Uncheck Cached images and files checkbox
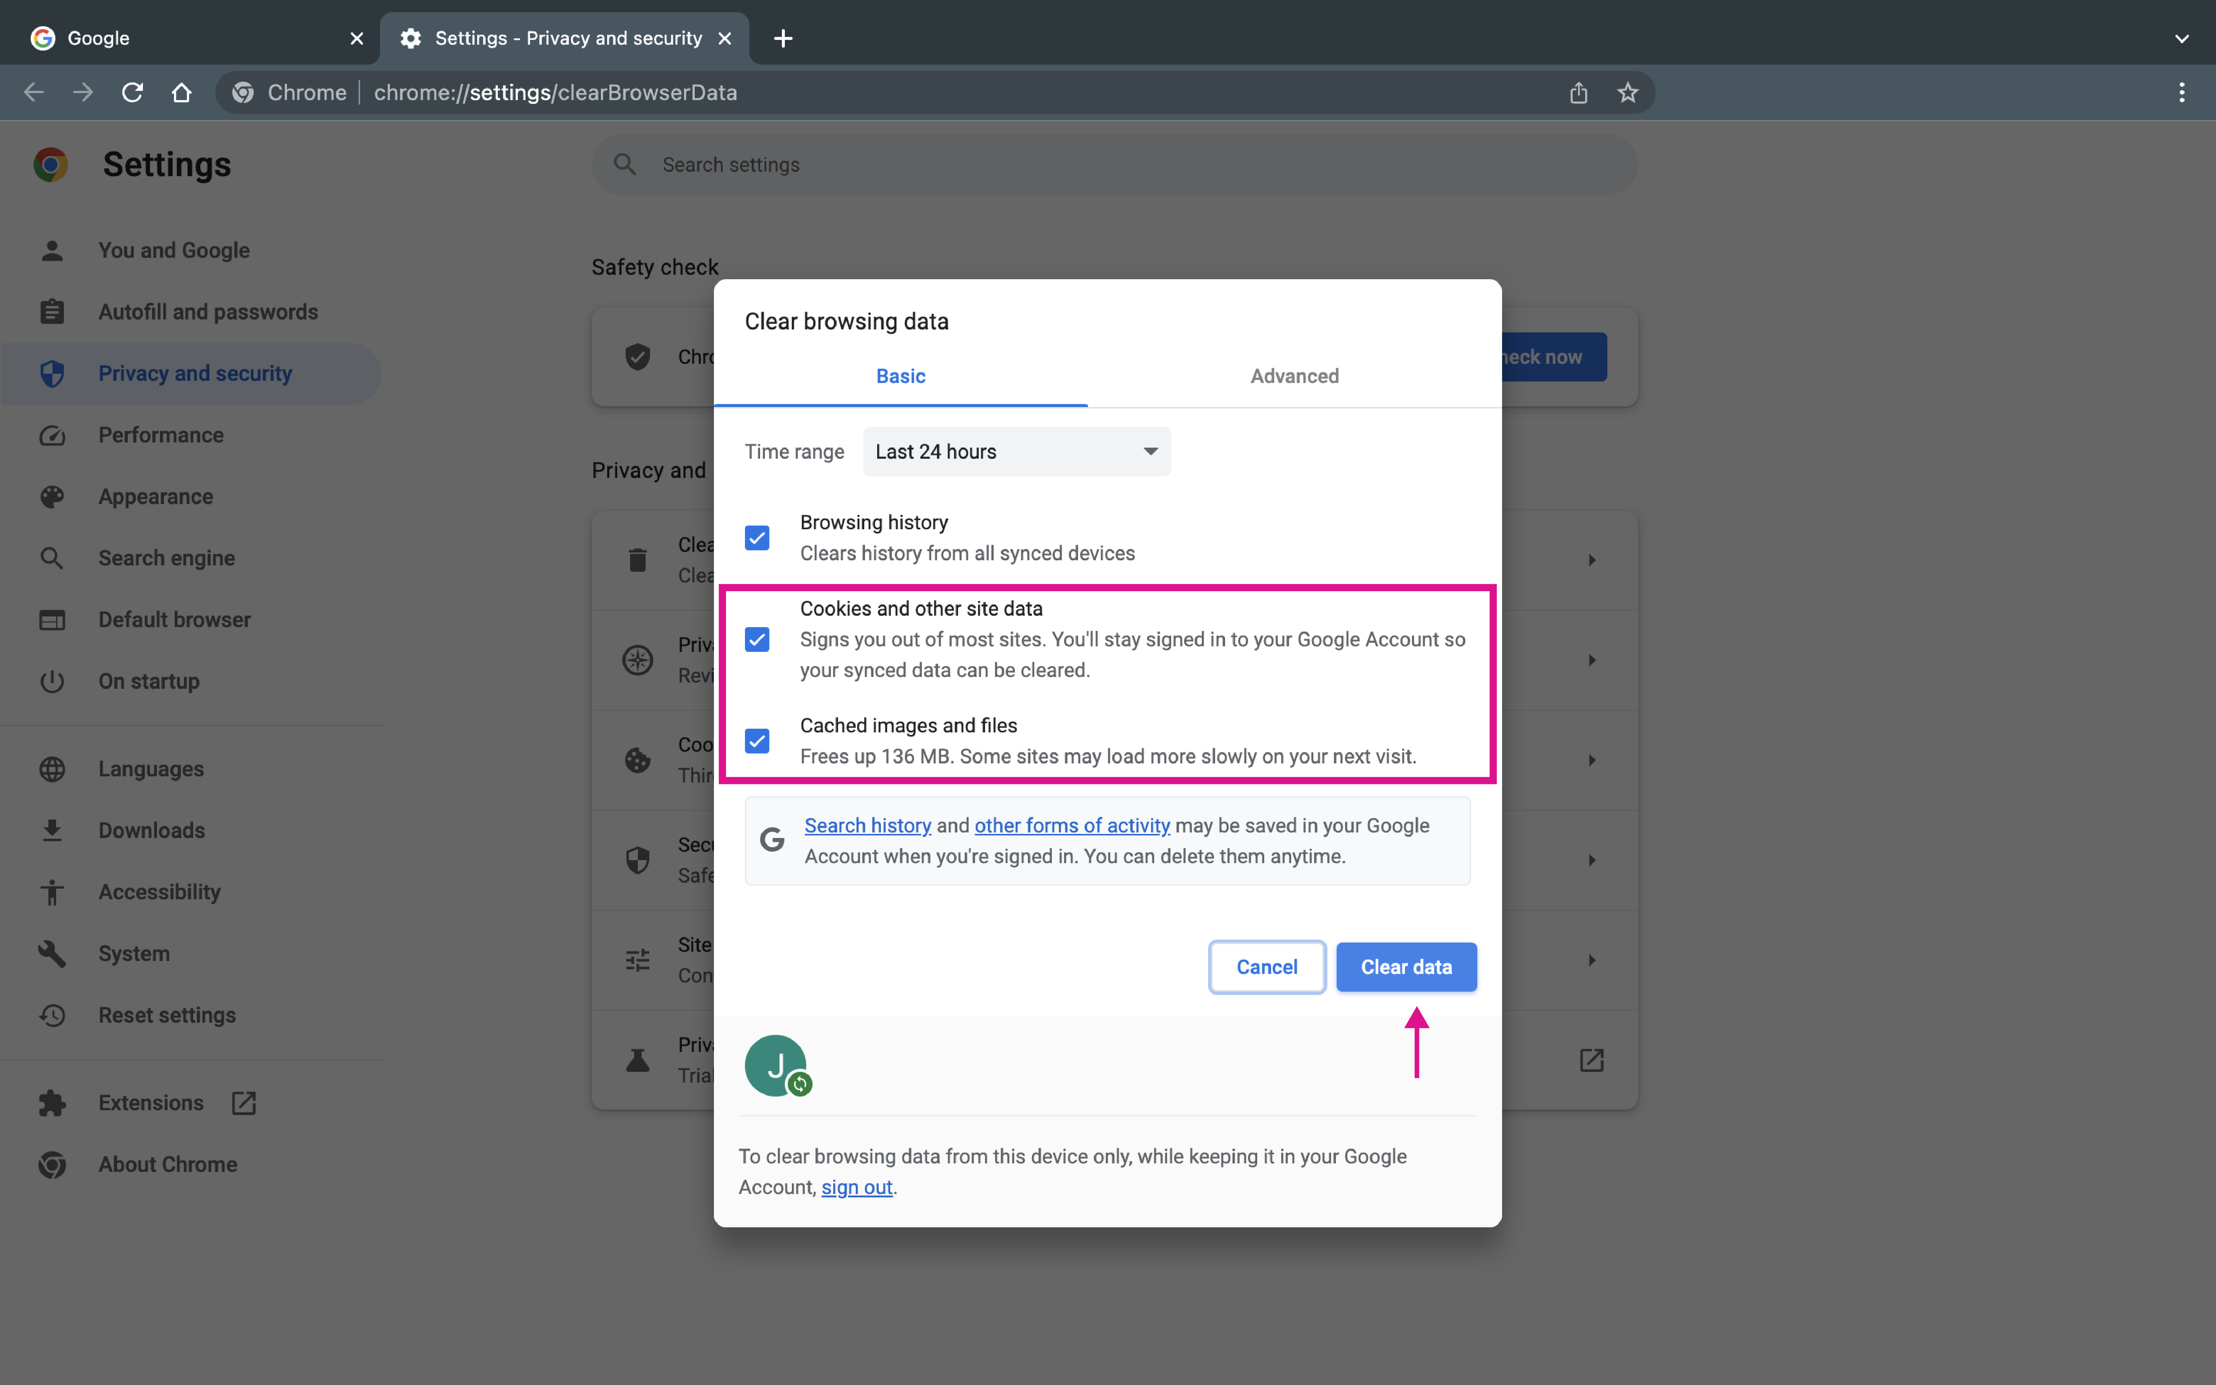Screen dimensions: 2216x1385 [x=757, y=741]
